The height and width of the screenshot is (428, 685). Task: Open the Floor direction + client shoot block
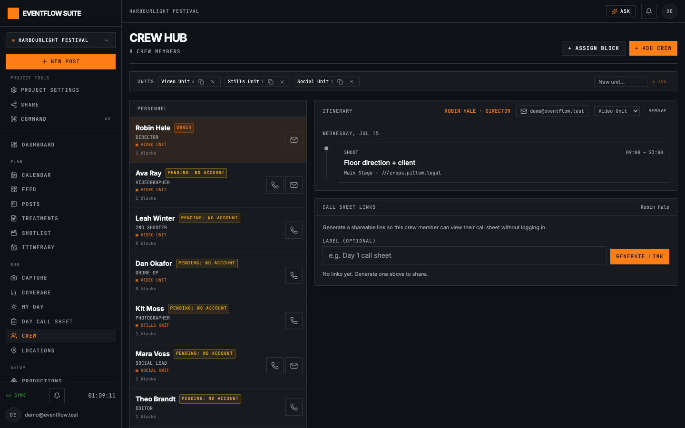pos(503,163)
